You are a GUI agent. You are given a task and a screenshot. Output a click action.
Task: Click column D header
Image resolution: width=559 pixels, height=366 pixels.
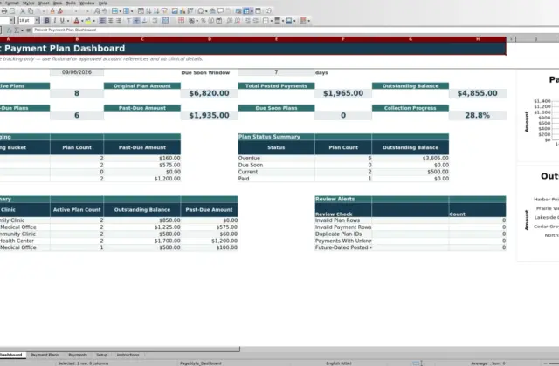(210, 39)
